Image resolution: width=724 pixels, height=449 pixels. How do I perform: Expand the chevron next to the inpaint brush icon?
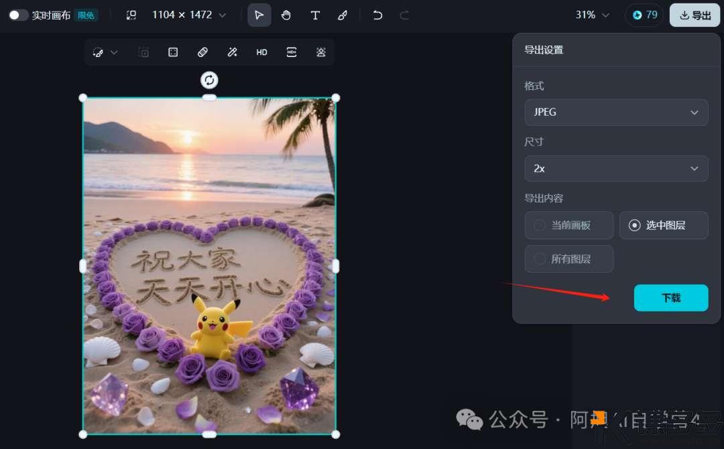point(114,52)
